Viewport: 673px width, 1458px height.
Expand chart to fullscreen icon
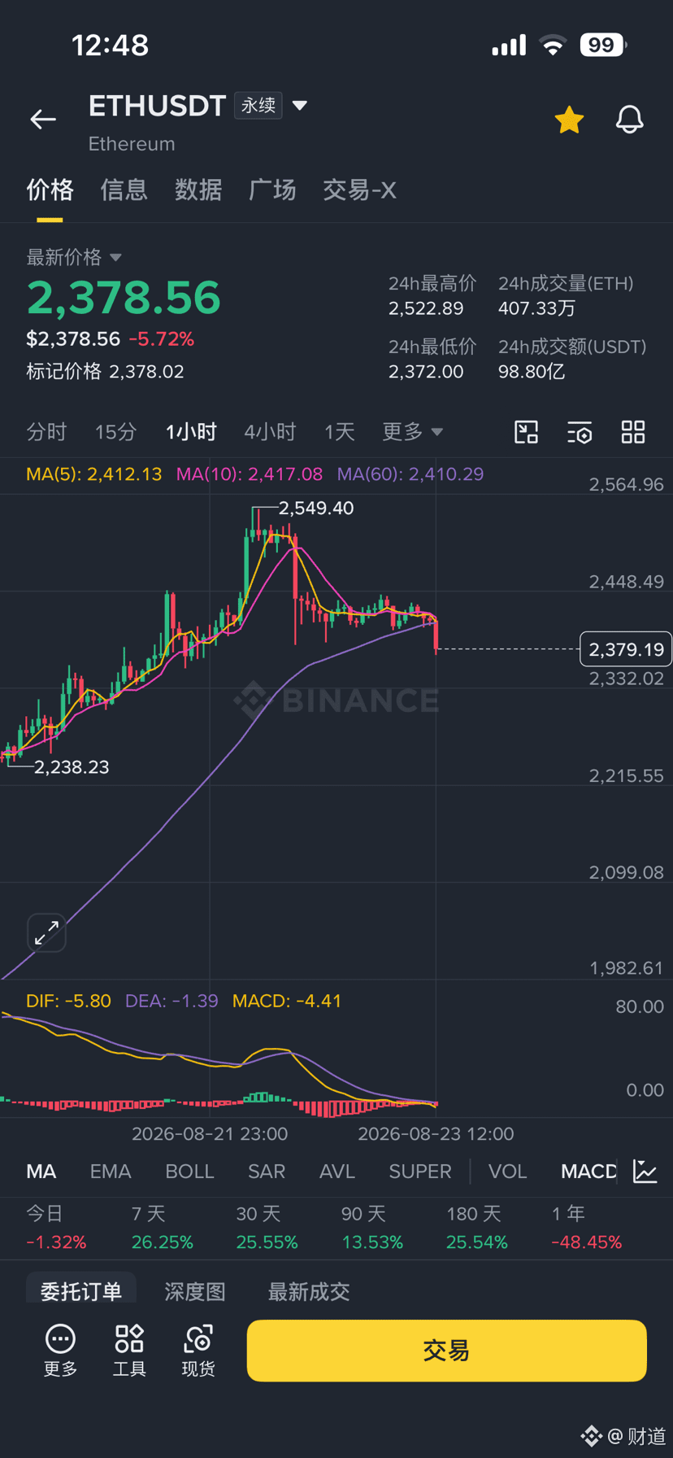[x=46, y=932]
